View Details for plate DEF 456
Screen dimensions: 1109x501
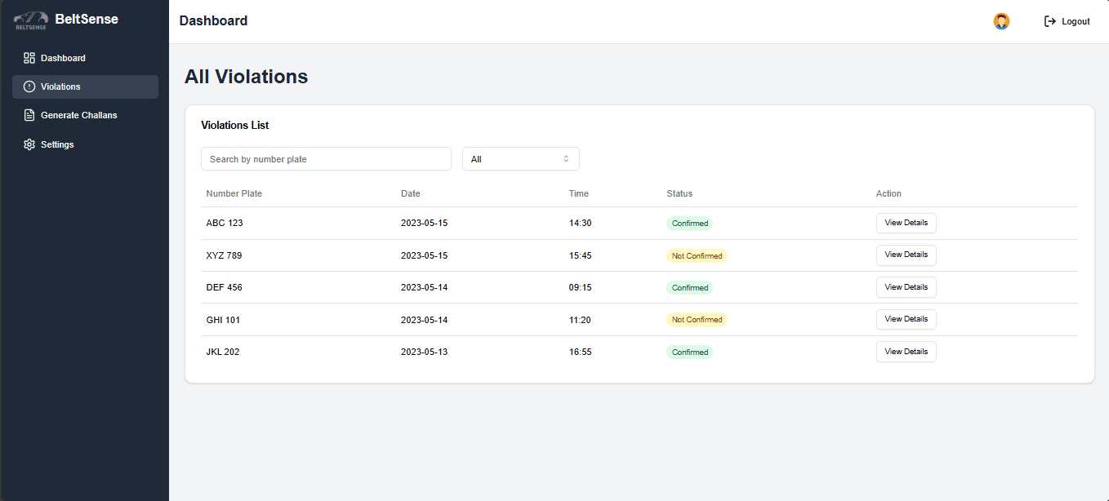tap(906, 287)
